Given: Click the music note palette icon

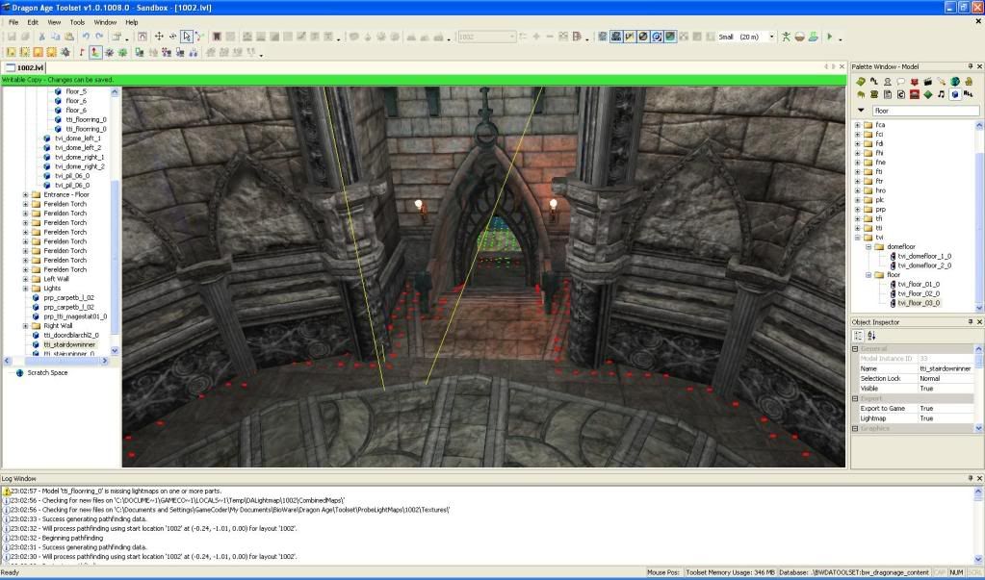Looking at the screenshot, I should [x=941, y=94].
